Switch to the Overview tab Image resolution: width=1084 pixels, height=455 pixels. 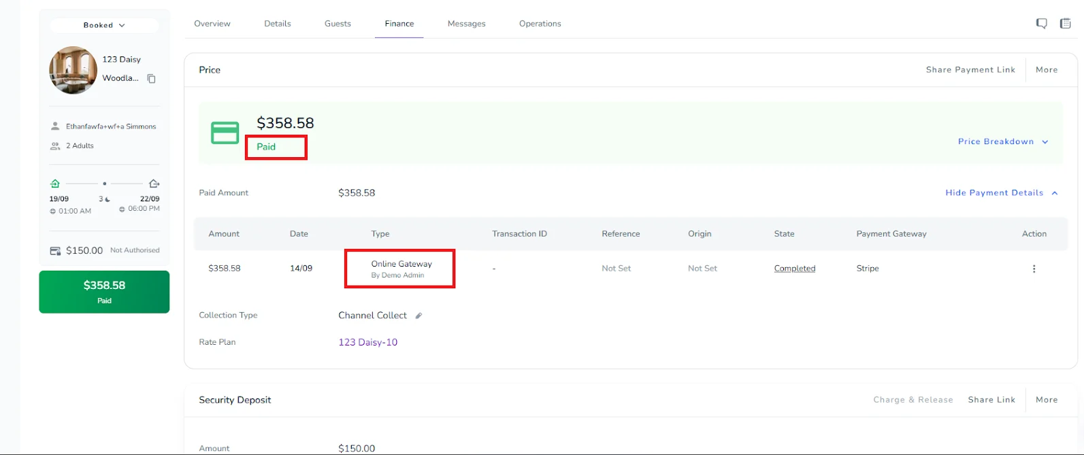[212, 24]
